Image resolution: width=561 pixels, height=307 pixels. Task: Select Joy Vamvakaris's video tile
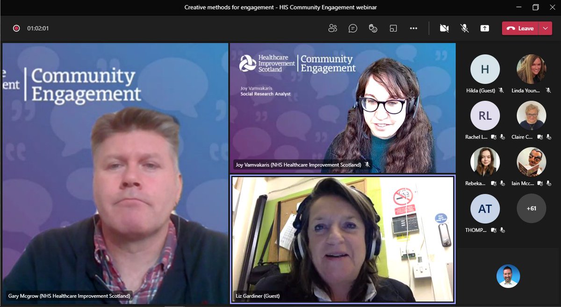(x=343, y=108)
